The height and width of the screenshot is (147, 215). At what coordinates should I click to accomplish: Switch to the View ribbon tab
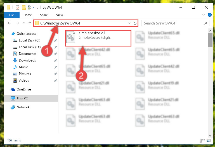(60, 15)
